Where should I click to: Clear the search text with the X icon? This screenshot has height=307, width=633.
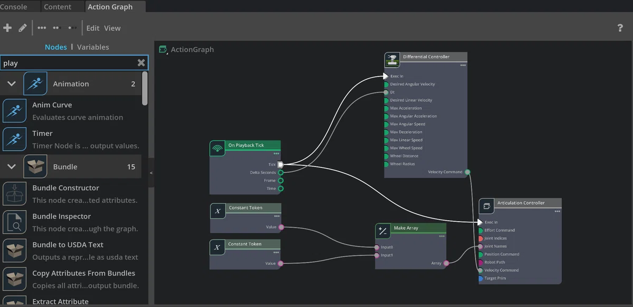pos(141,63)
